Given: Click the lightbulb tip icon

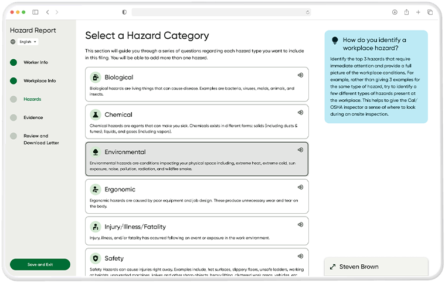Looking at the screenshot, I should click(335, 41).
